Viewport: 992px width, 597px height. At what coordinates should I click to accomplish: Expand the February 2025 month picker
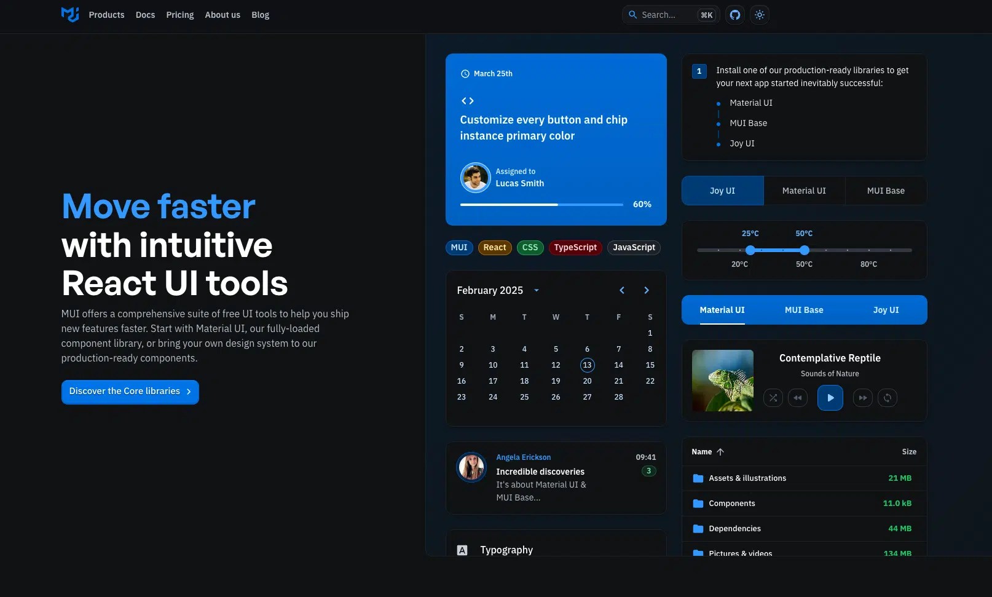point(537,290)
